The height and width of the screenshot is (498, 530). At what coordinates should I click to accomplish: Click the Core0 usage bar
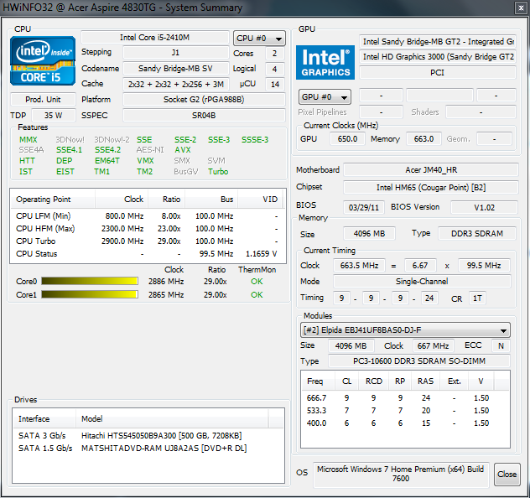[x=90, y=281]
